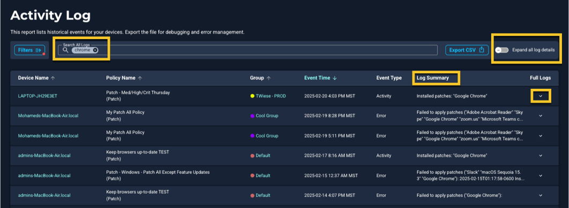569x208 pixels.
Task: Expand full logs for 2025-02-17 8:16 AM row
Action: (x=541, y=156)
